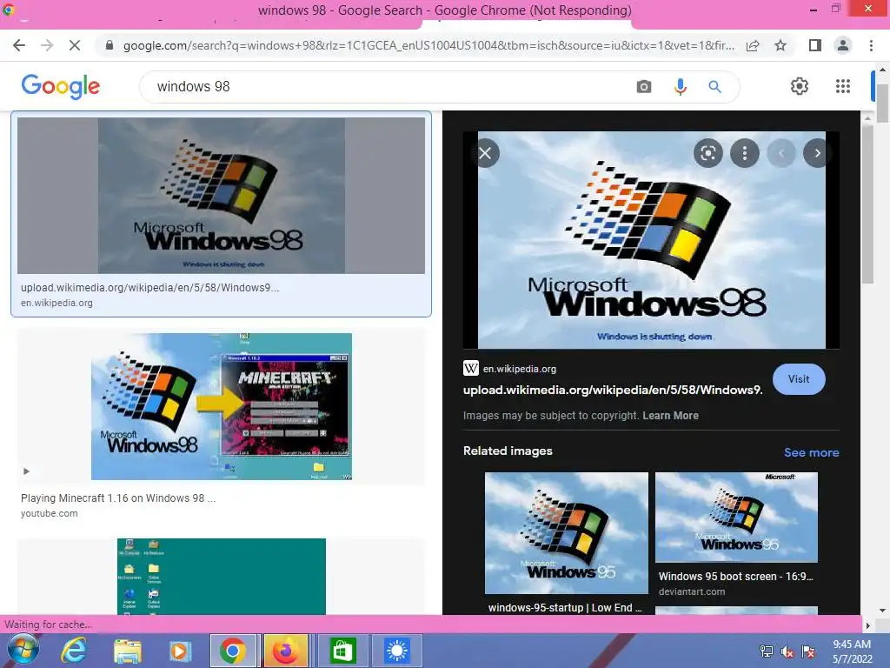Click the share page icon in address bar
Screen dimensions: 890x668
coord(754,45)
